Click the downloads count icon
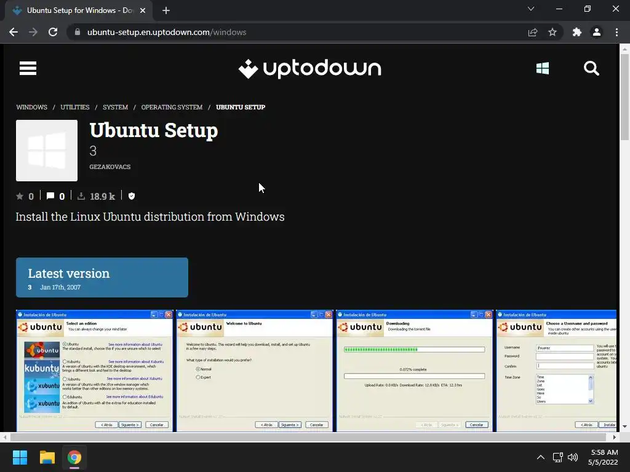 [x=81, y=196]
